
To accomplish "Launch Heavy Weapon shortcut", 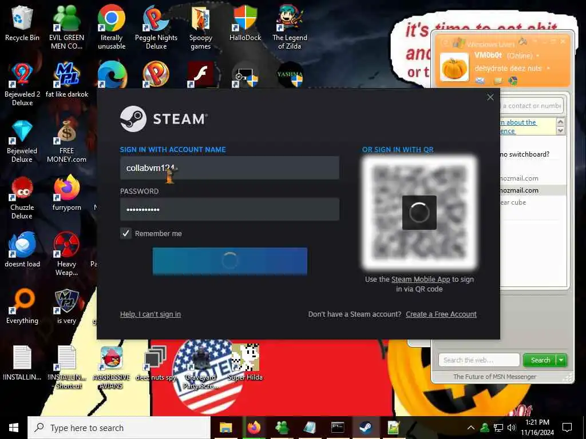I will [x=66, y=254].
